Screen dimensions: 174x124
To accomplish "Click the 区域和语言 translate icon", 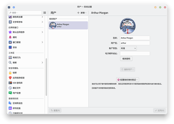I will point(10,103).
